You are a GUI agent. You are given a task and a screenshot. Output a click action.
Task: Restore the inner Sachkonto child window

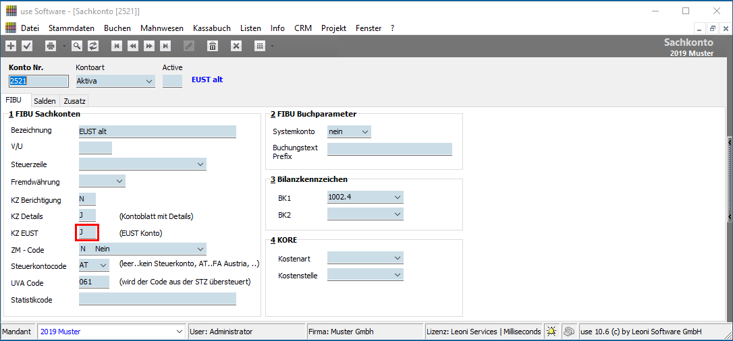(x=713, y=29)
